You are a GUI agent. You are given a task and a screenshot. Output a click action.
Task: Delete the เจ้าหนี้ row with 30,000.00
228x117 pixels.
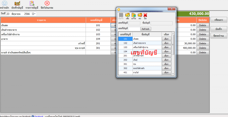(x=203, y=43)
